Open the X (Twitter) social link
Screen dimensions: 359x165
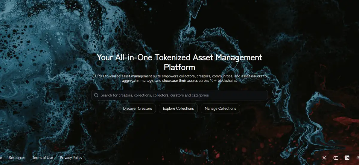324,158
